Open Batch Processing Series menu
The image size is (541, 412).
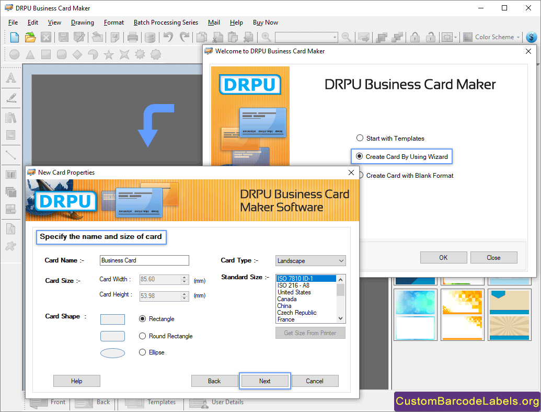(166, 22)
